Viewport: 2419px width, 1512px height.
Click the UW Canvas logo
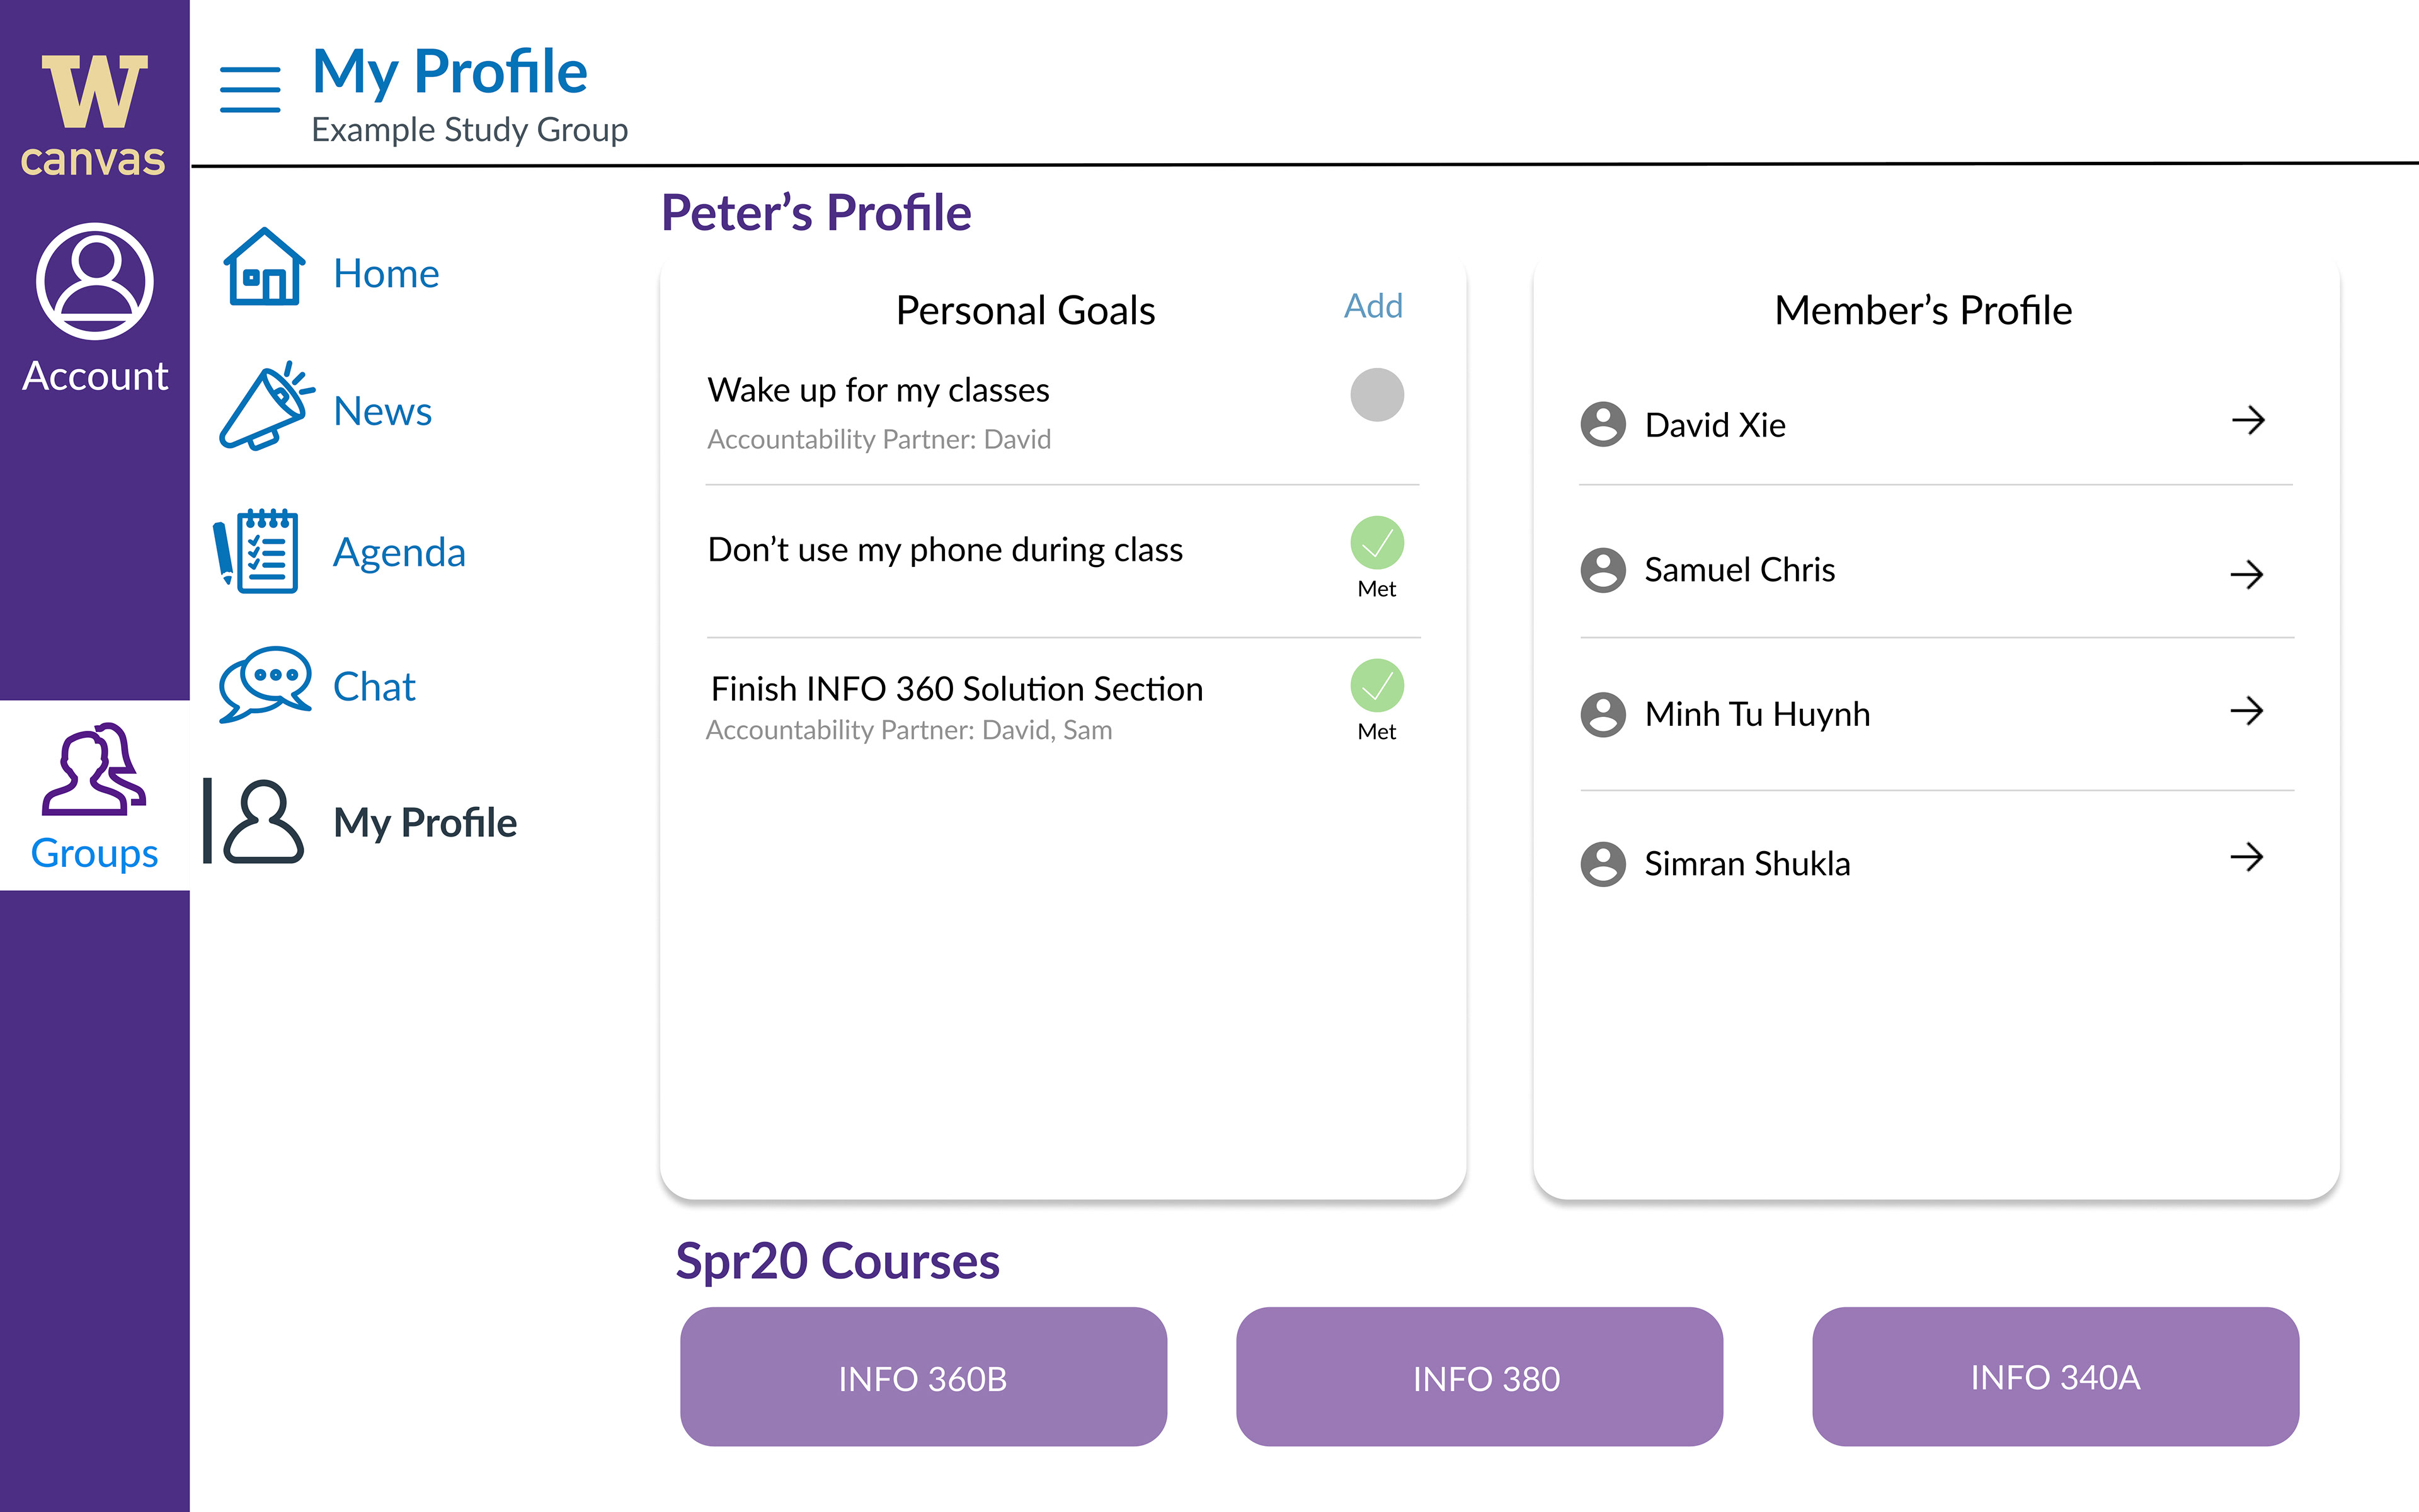(94, 115)
